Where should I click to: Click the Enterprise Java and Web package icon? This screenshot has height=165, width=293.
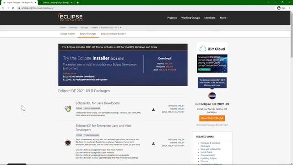(x=68, y=143)
